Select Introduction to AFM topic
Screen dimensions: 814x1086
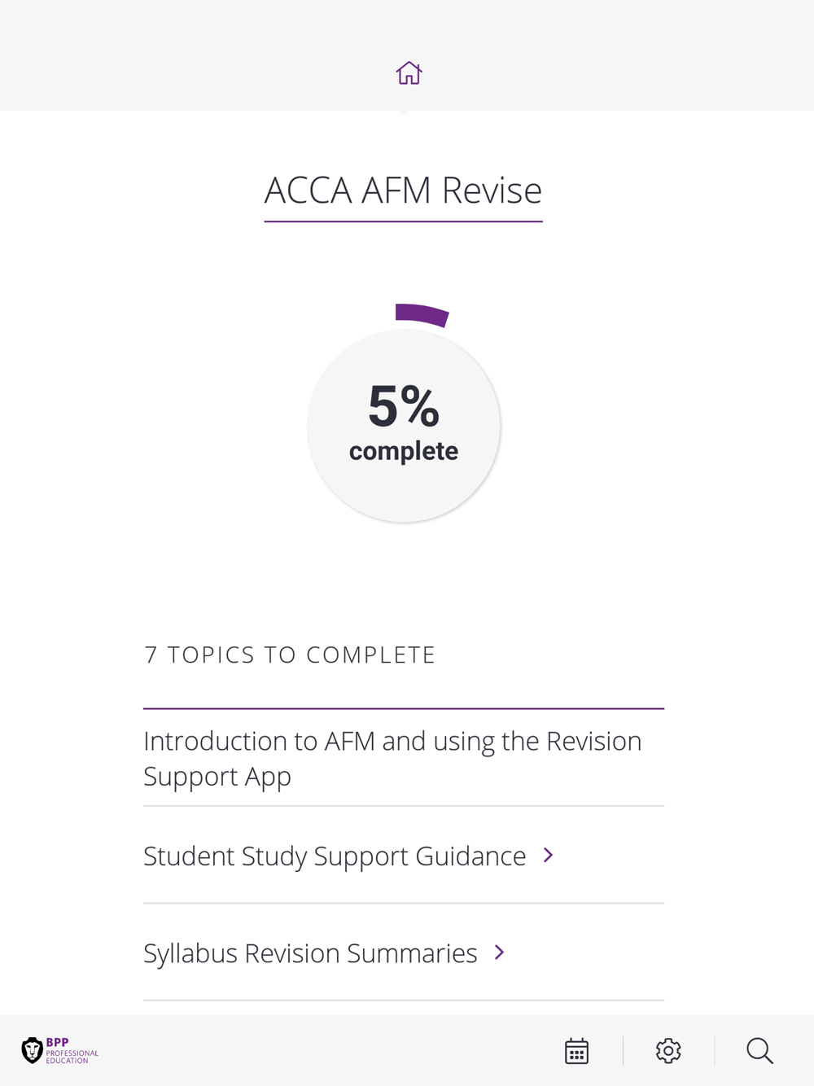[404, 758]
